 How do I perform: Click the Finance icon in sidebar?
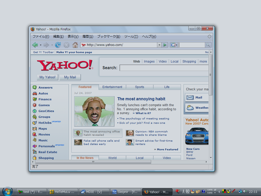tap(35, 99)
